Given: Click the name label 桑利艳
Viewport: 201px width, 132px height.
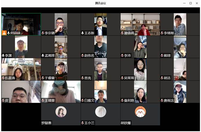Looking at the screenshot, I should [x=129, y=101].
